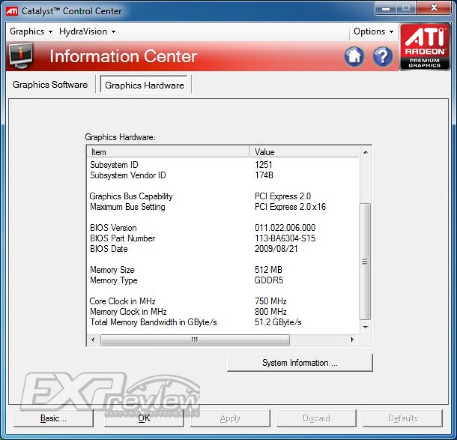457x440 pixels.
Task: Switch to Basic view button
Action: [x=53, y=419]
